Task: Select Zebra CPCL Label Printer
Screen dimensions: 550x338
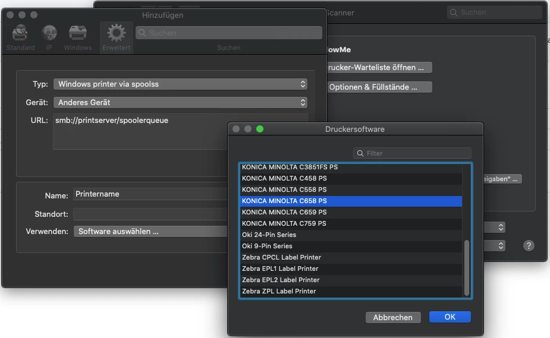Action: pos(351,257)
